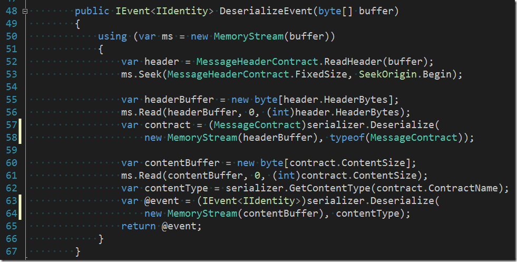517x262 pixels.
Task: Click contentType argument on line 64
Action: pos(367,214)
